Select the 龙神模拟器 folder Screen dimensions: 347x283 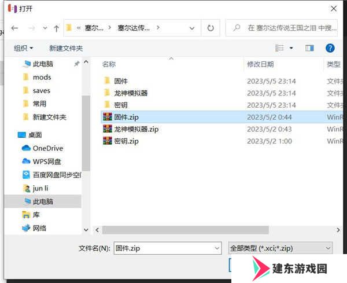coord(131,93)
